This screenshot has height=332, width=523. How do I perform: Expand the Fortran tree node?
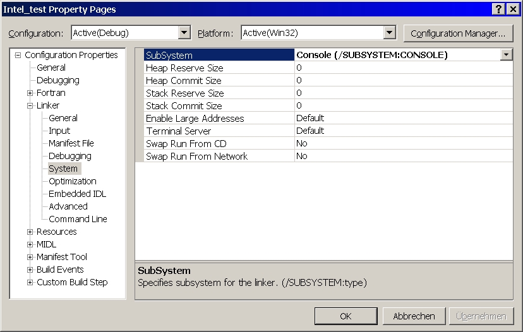tap(30, 93)
